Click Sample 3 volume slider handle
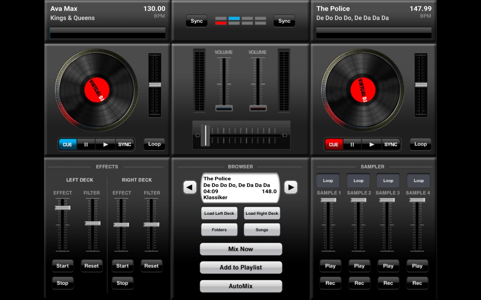The width and height of the screenshot is (481, 300). pos(387,200)
